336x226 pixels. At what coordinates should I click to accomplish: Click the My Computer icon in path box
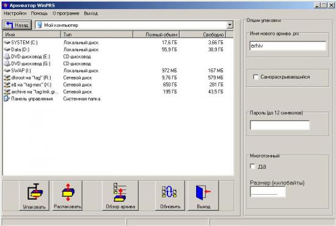[40, 25]
